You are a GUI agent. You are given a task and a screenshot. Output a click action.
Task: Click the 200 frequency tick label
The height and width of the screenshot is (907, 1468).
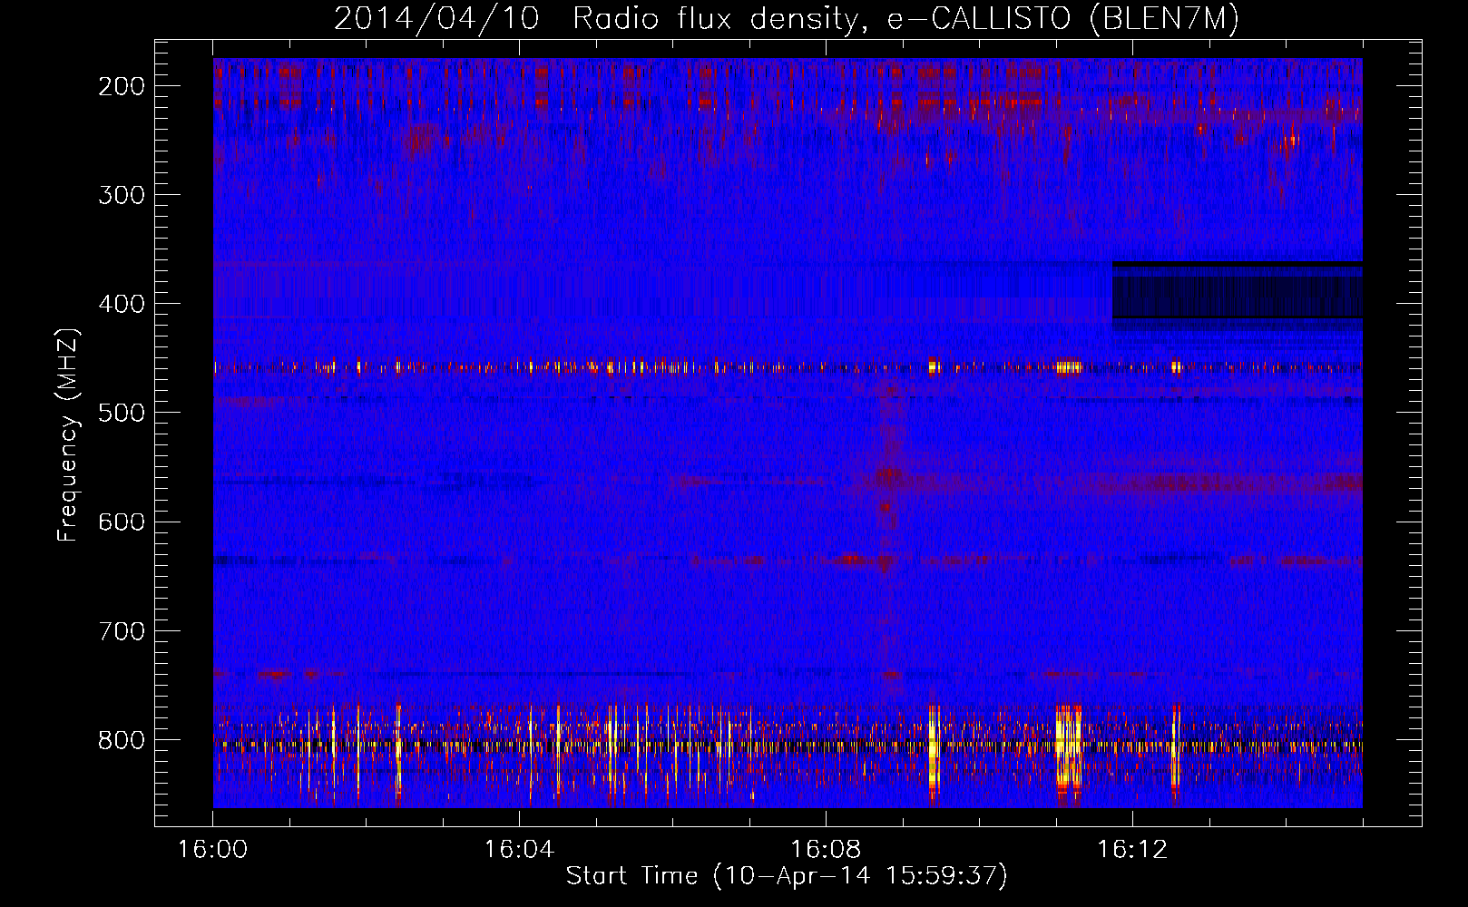122,86
